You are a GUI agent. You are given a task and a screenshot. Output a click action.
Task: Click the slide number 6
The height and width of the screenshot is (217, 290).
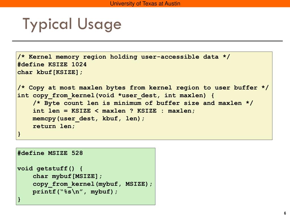point(285,213)
